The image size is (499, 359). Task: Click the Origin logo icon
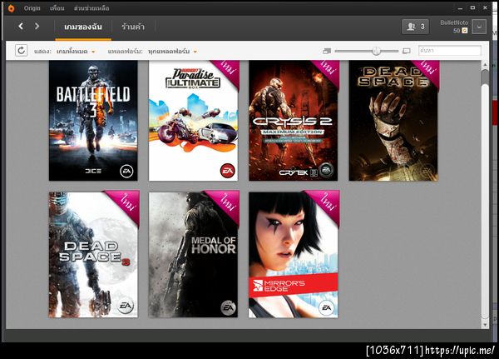11,8
